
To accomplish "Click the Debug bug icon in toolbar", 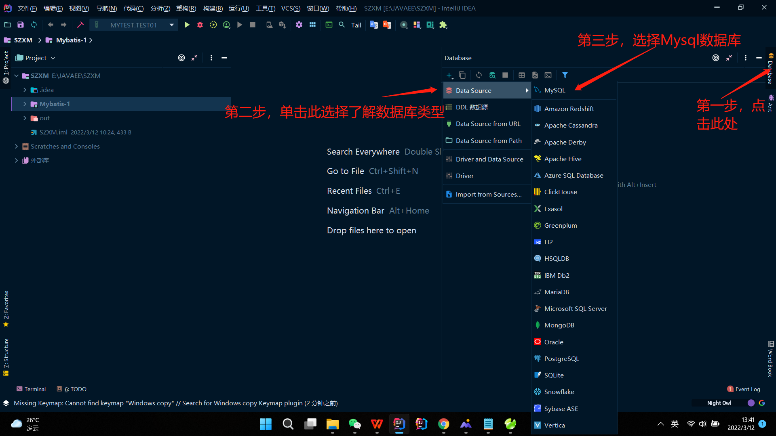I will [x=200, y=25].
